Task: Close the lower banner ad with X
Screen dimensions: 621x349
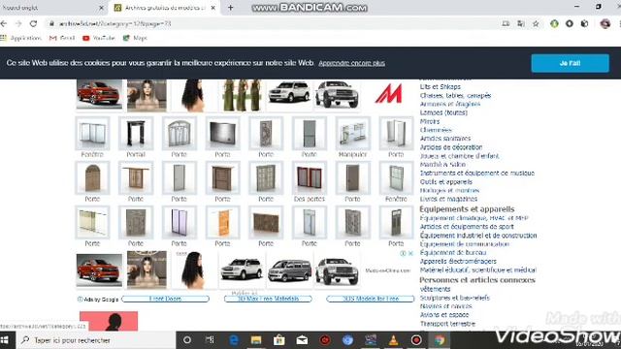Action: click(410, 253)
